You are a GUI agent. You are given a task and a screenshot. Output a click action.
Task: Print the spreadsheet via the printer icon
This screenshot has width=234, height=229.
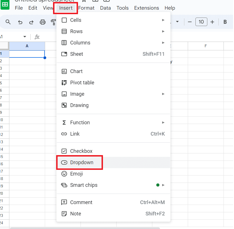(x=43, y=22)
